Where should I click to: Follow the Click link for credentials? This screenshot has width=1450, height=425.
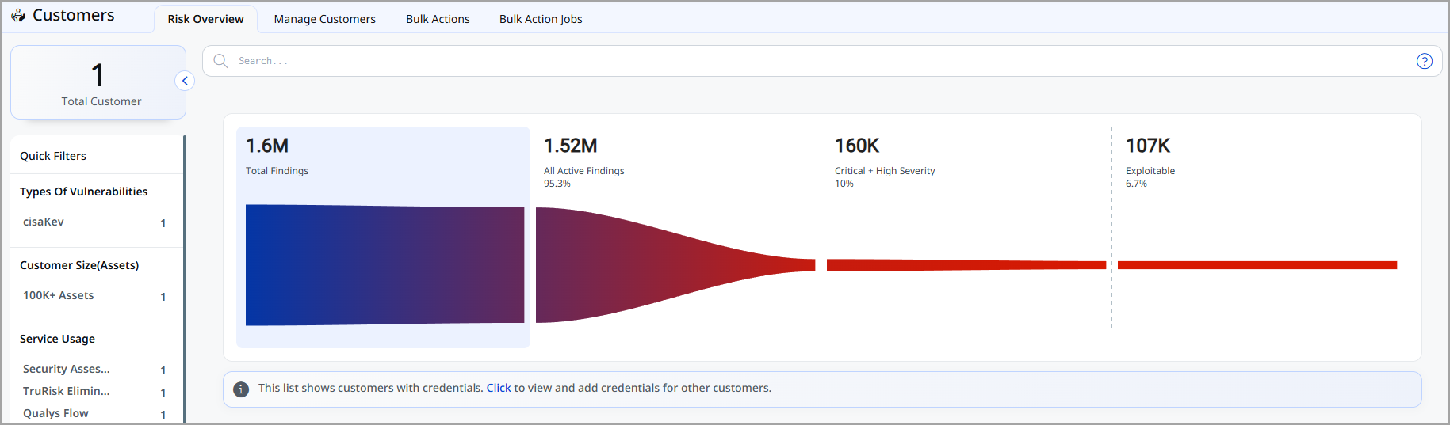pyautogui.click(x=499, y=388)
